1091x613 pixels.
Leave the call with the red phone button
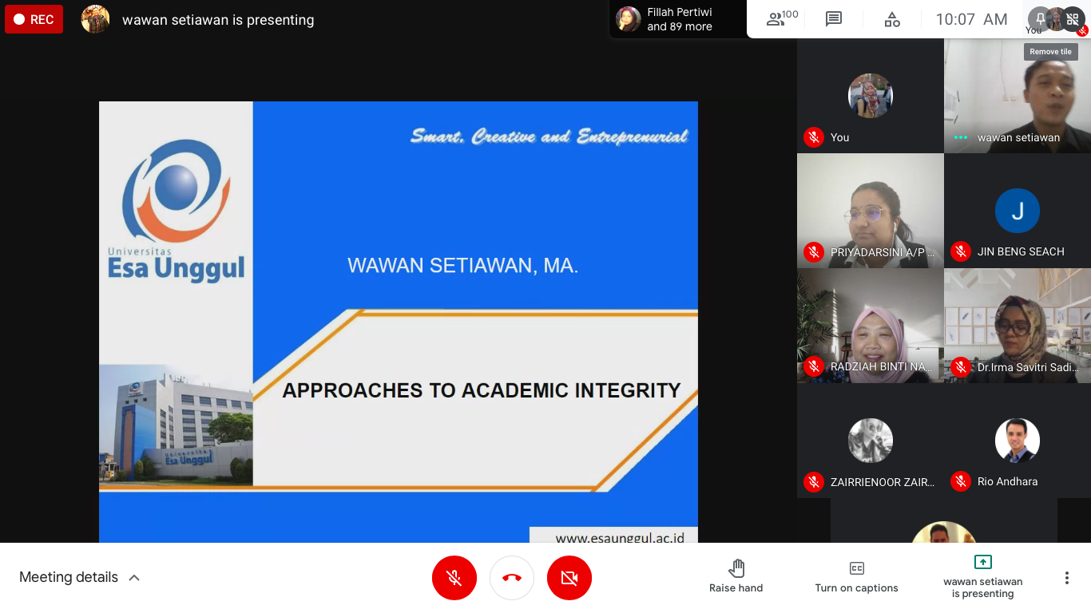pos(512,578)
